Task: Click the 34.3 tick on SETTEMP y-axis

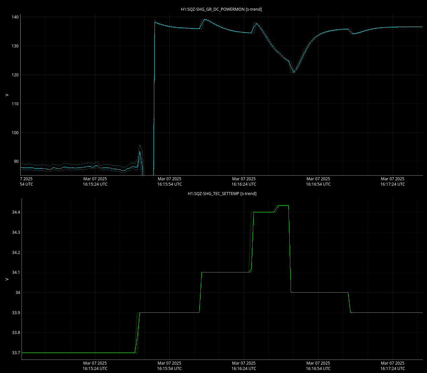Action: (16, 232)
